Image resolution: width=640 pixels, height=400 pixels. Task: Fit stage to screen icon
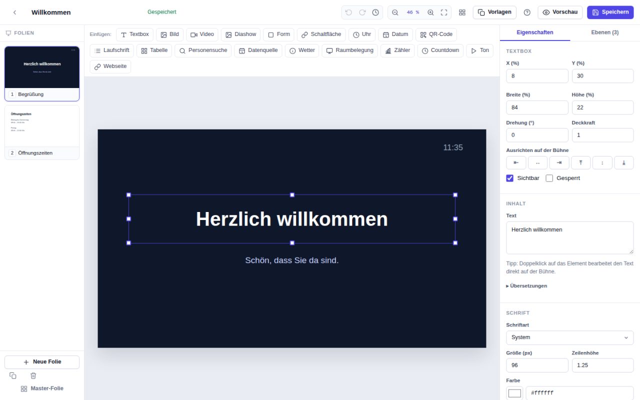444,12
